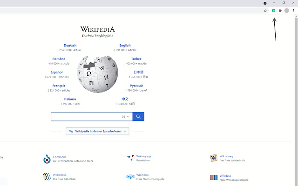The image size is (298, 186).
Task: Click the Wiktionary logo icon
Action: 214,158
